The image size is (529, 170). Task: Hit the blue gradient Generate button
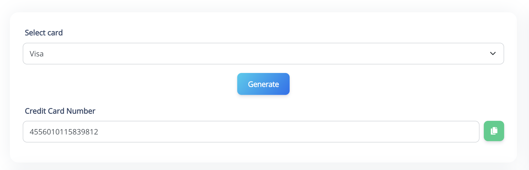tap(263, 84)
